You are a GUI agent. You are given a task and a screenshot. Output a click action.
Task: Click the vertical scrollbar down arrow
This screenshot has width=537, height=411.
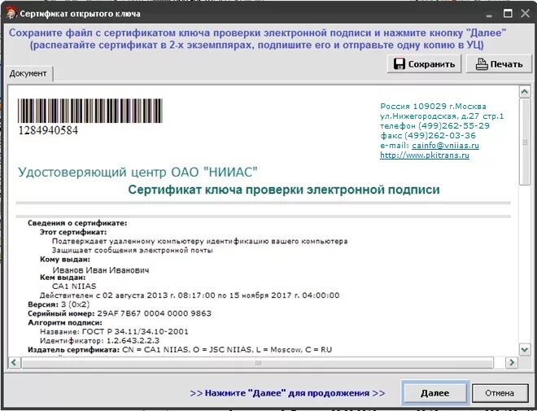point(525,350)
